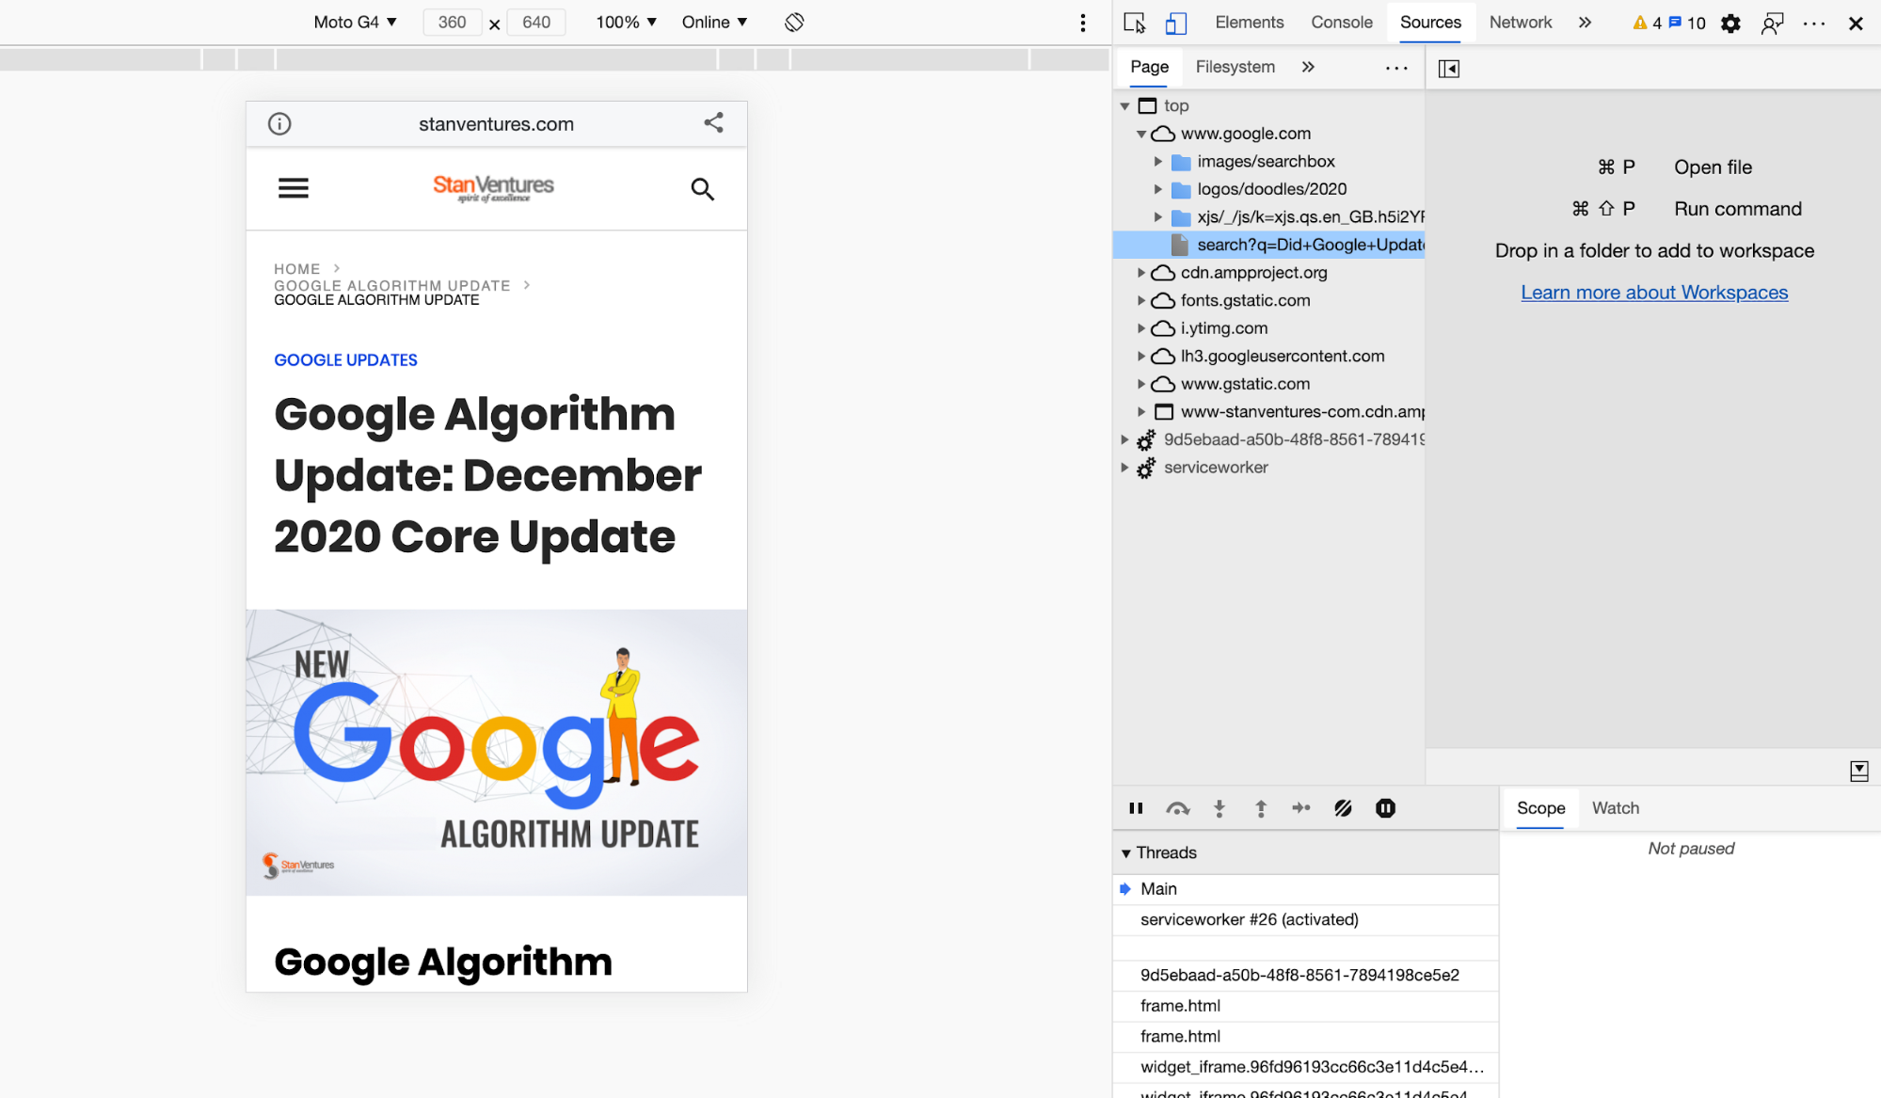Hide the navigator sidebar icon
Viewport: 1881px width, 1098px height.
[1449, 68]
